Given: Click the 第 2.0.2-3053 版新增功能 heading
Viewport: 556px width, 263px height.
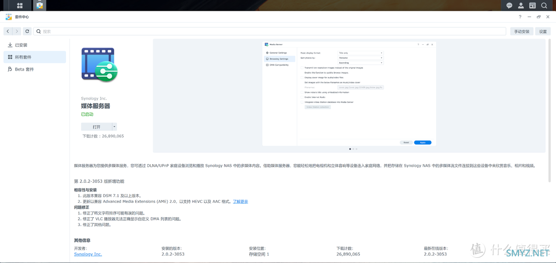Looking at the screenshot, I should pyautogui.click(x=99, y=181).
